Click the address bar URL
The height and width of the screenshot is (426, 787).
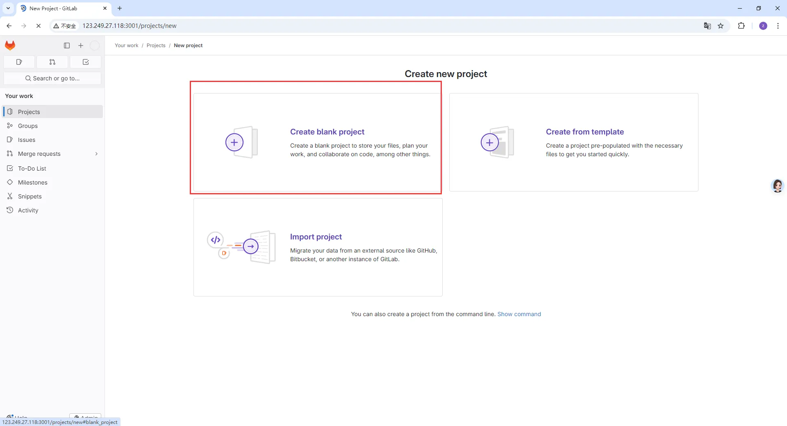130,26
